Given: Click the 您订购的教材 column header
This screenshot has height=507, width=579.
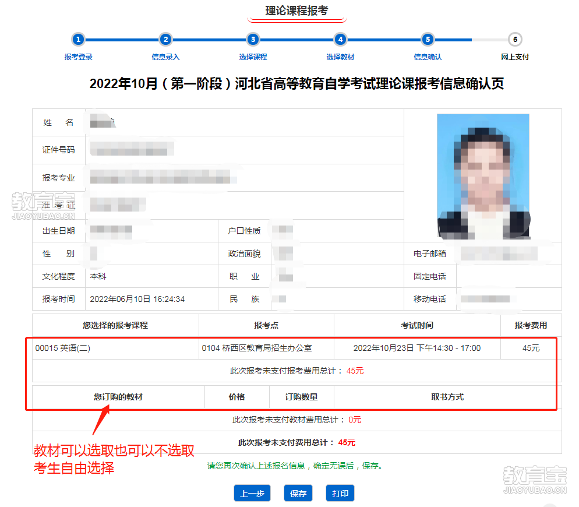Looking at the screenshot, I should point(118,397).
